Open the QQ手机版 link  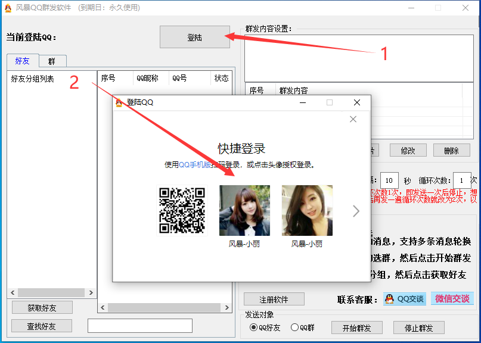(x=195, y=165)
